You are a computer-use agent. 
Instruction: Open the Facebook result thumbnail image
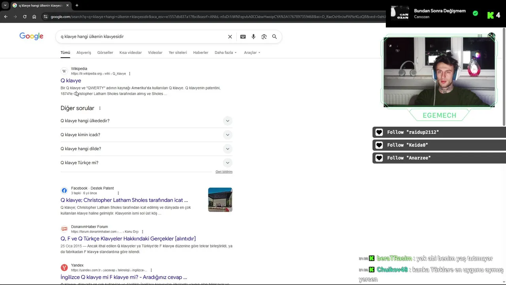[x=220, y=199]
